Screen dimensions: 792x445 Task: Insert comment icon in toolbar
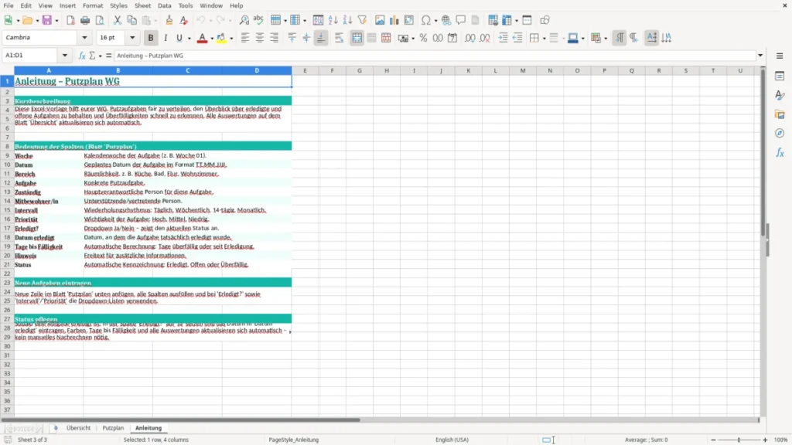(461, 20)
